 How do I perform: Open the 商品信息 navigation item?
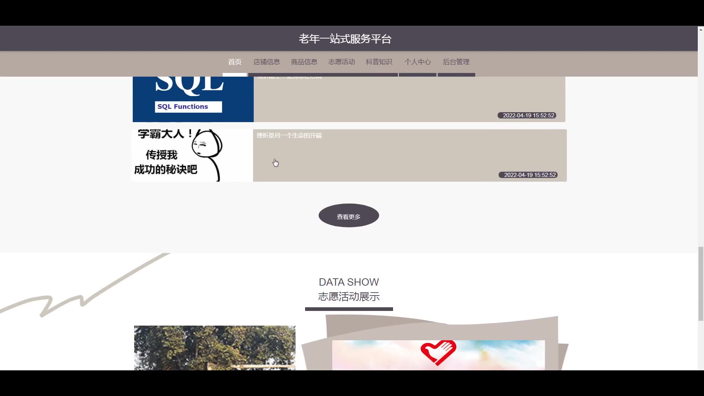[304, 62]
